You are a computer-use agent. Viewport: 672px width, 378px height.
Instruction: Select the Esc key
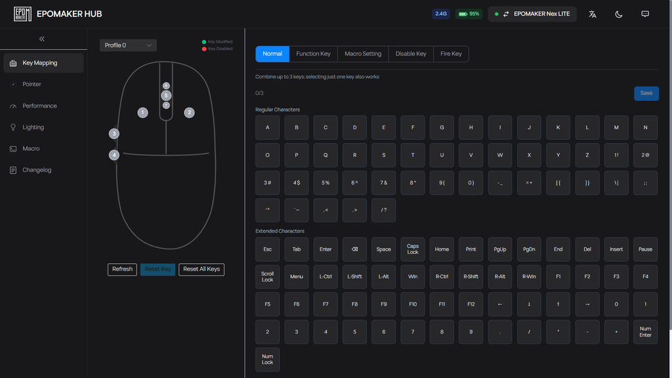[268, 249]
